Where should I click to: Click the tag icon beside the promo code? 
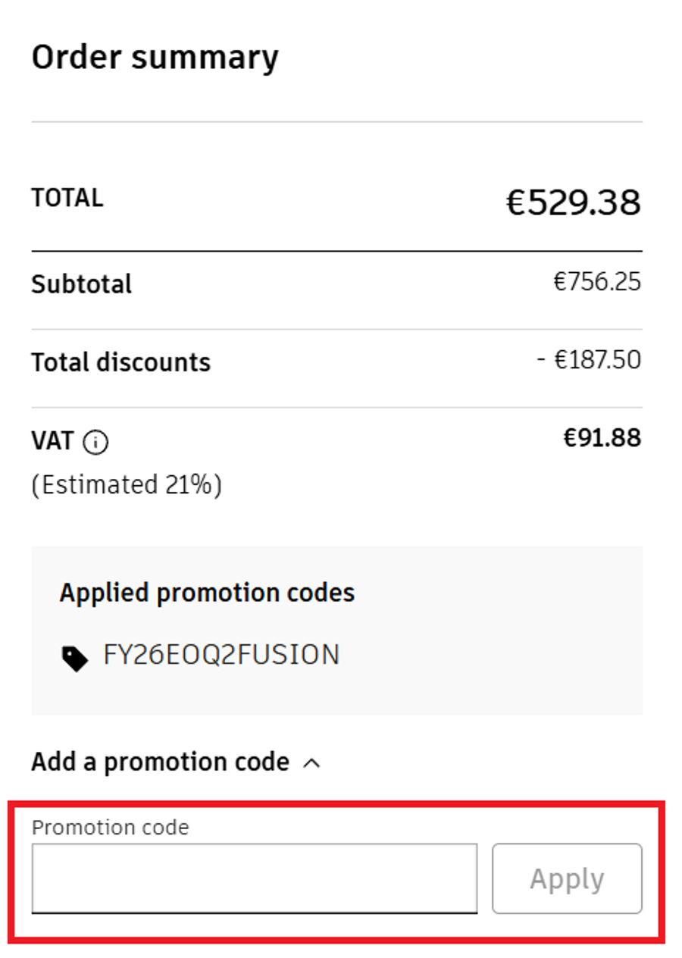pos(74,659)
